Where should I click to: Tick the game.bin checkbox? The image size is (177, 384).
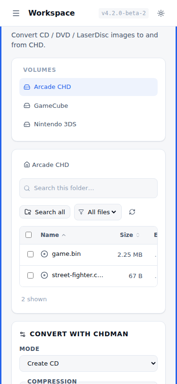30,254
